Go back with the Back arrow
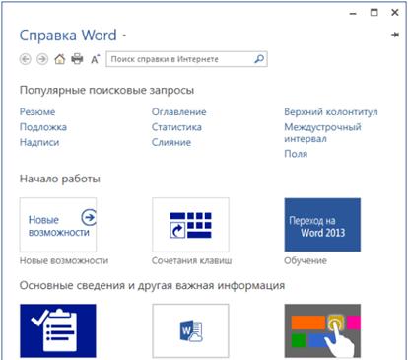408x360 pixels. pos(26,59)
